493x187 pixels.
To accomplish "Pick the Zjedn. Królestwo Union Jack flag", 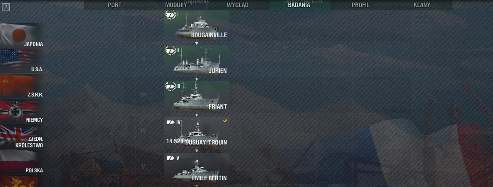I will coord(21,137).
